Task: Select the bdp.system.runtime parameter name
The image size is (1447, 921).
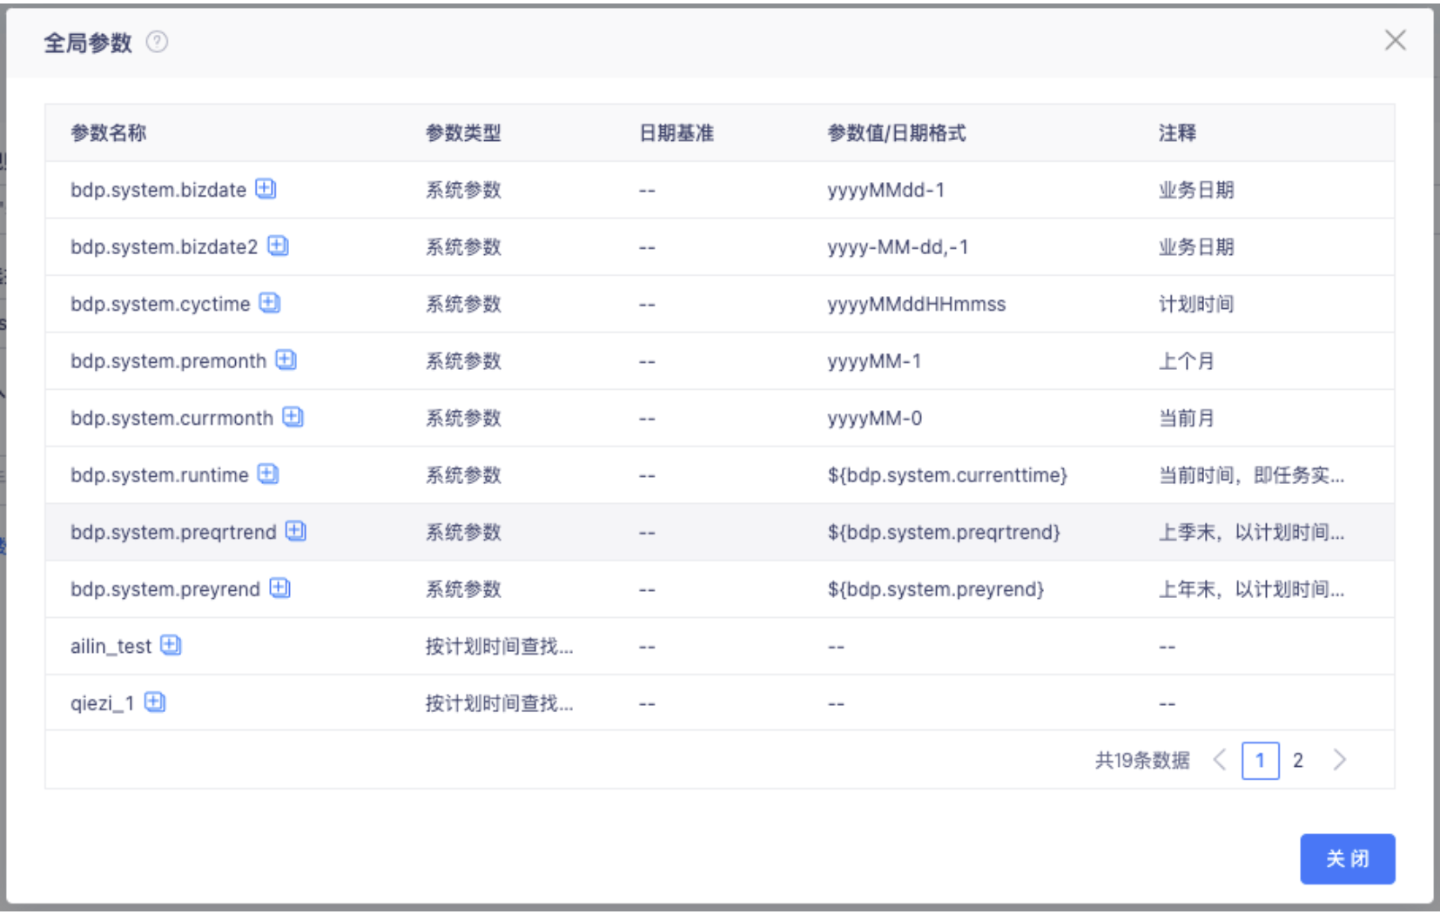Action: (159, 475)
